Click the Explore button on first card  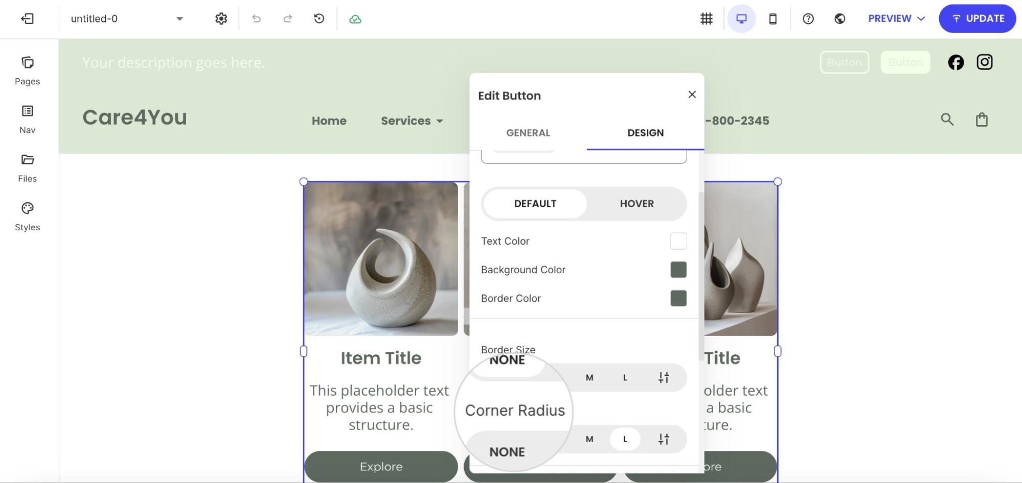381,467
